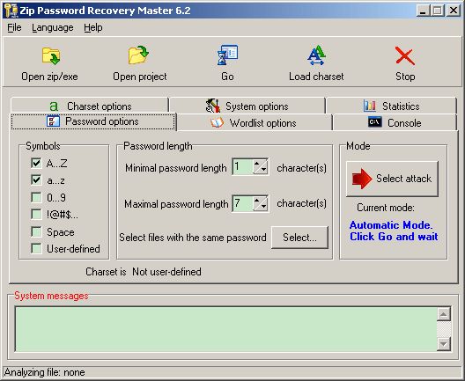This screenshot has width=465, height=381.
Task: Switch to the Console tab
Action: [x=395, y=122]
